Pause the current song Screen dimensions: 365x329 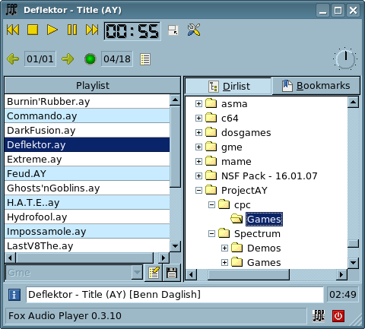click(72, 30)
